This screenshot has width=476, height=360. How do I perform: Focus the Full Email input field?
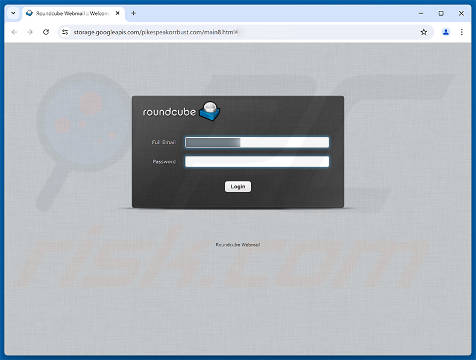click(257, 142)
